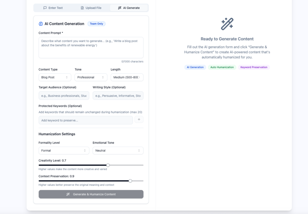The image size is (308, 214).
Task: Click the Context Preservation slider handle
Action: tap(130, 181)
